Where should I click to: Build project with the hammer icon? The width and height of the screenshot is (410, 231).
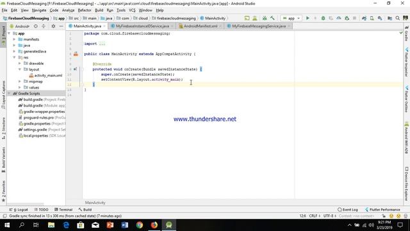[272, 19]
